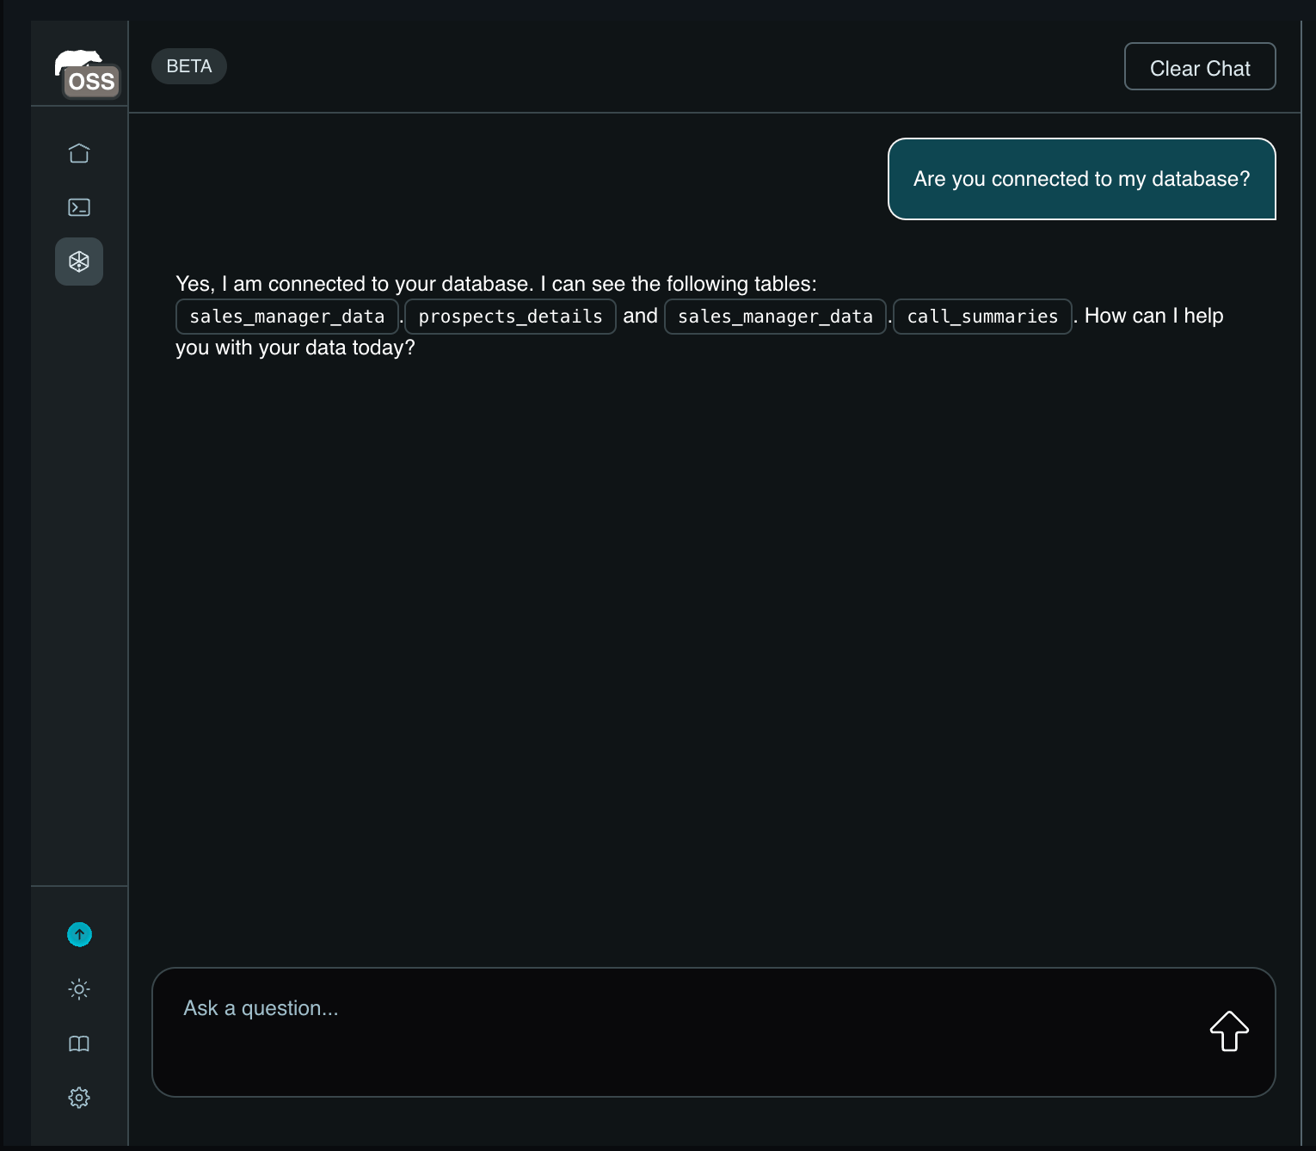Open the documentation book icon
This screenshot has width=1316, height=1151.
click(x=78, y=1043)
